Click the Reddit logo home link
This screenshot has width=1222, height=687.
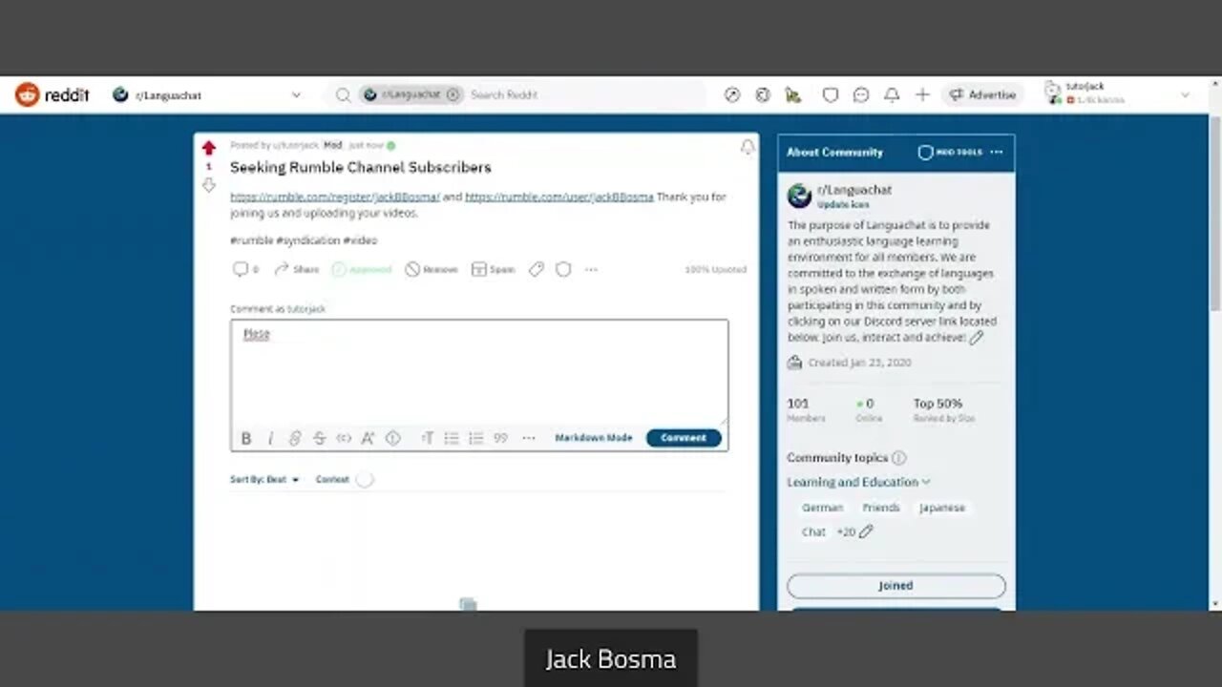[x=52, y=94]
